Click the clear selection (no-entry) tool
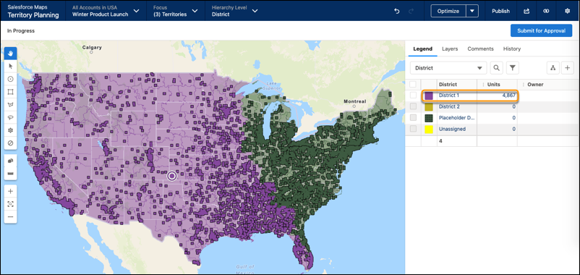The width and height of the screenshot is (580, 275). [x=10, y=143]
